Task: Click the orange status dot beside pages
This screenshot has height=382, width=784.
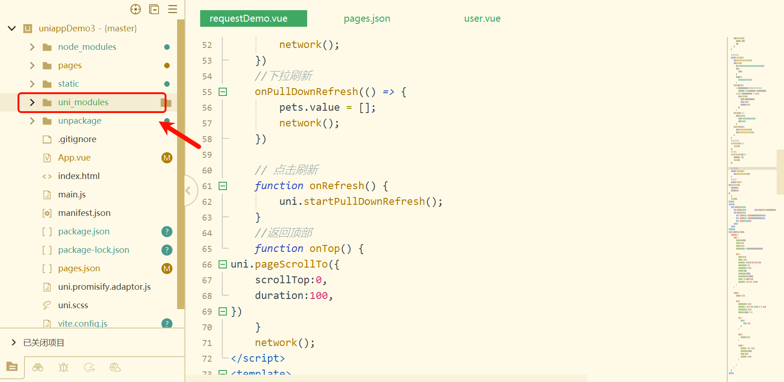Action: 167,66
